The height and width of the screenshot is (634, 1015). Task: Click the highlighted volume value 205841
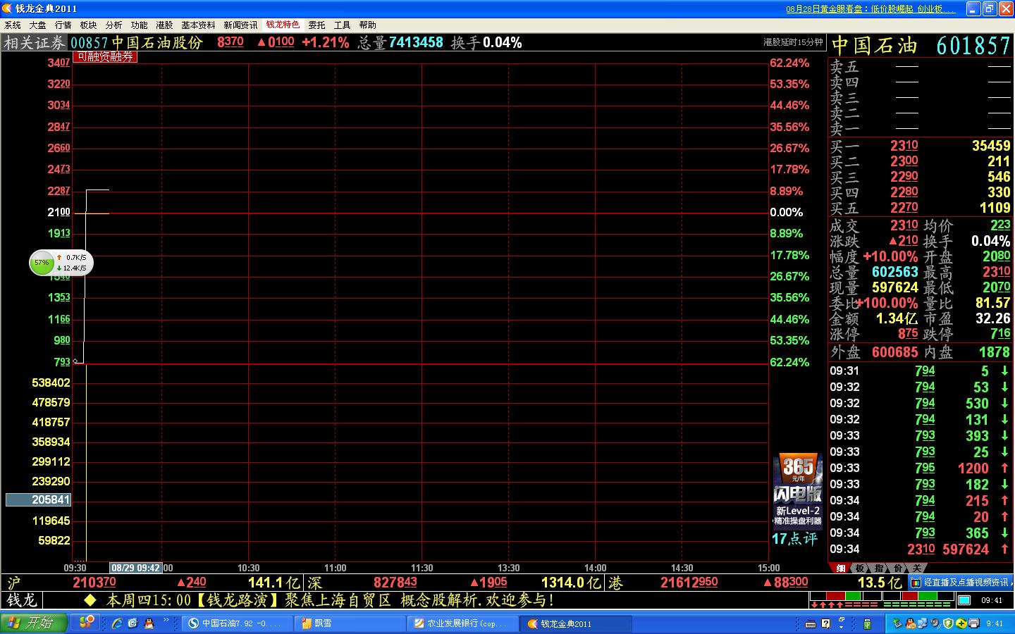coord(38,499)
